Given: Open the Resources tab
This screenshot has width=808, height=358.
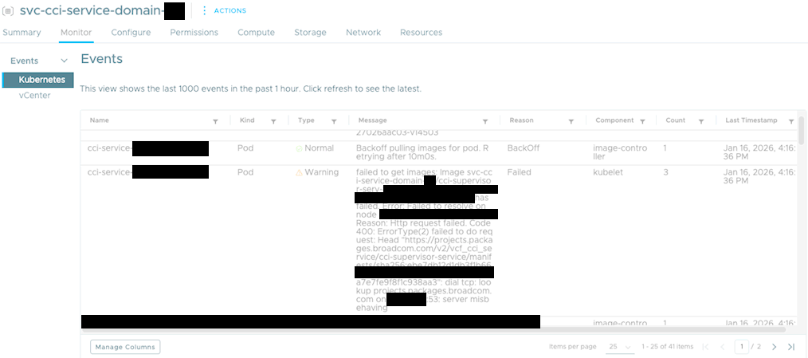Looking at the screenshot, I should pyautogui.click(x=421, y=33).
